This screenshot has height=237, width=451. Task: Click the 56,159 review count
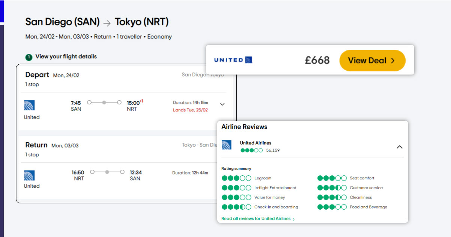point(273,150)
